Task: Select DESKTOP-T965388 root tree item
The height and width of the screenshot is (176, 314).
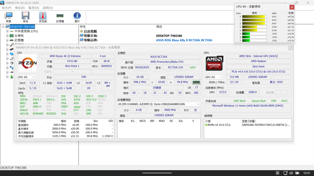Action: pos(22,27)
